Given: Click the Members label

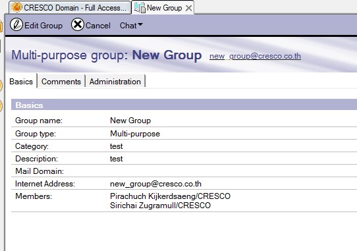Looking at the screenshot, I should click(x=34, y=196).
